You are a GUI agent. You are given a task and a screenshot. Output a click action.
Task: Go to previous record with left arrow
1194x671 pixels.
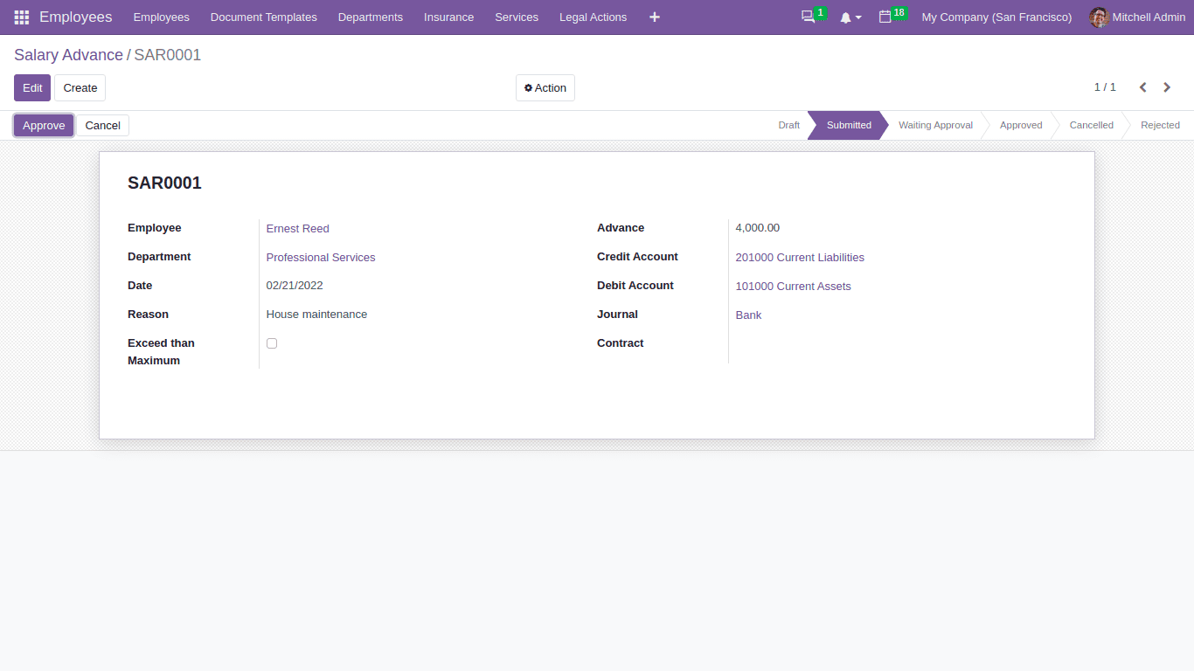[x=1142, y=87]
